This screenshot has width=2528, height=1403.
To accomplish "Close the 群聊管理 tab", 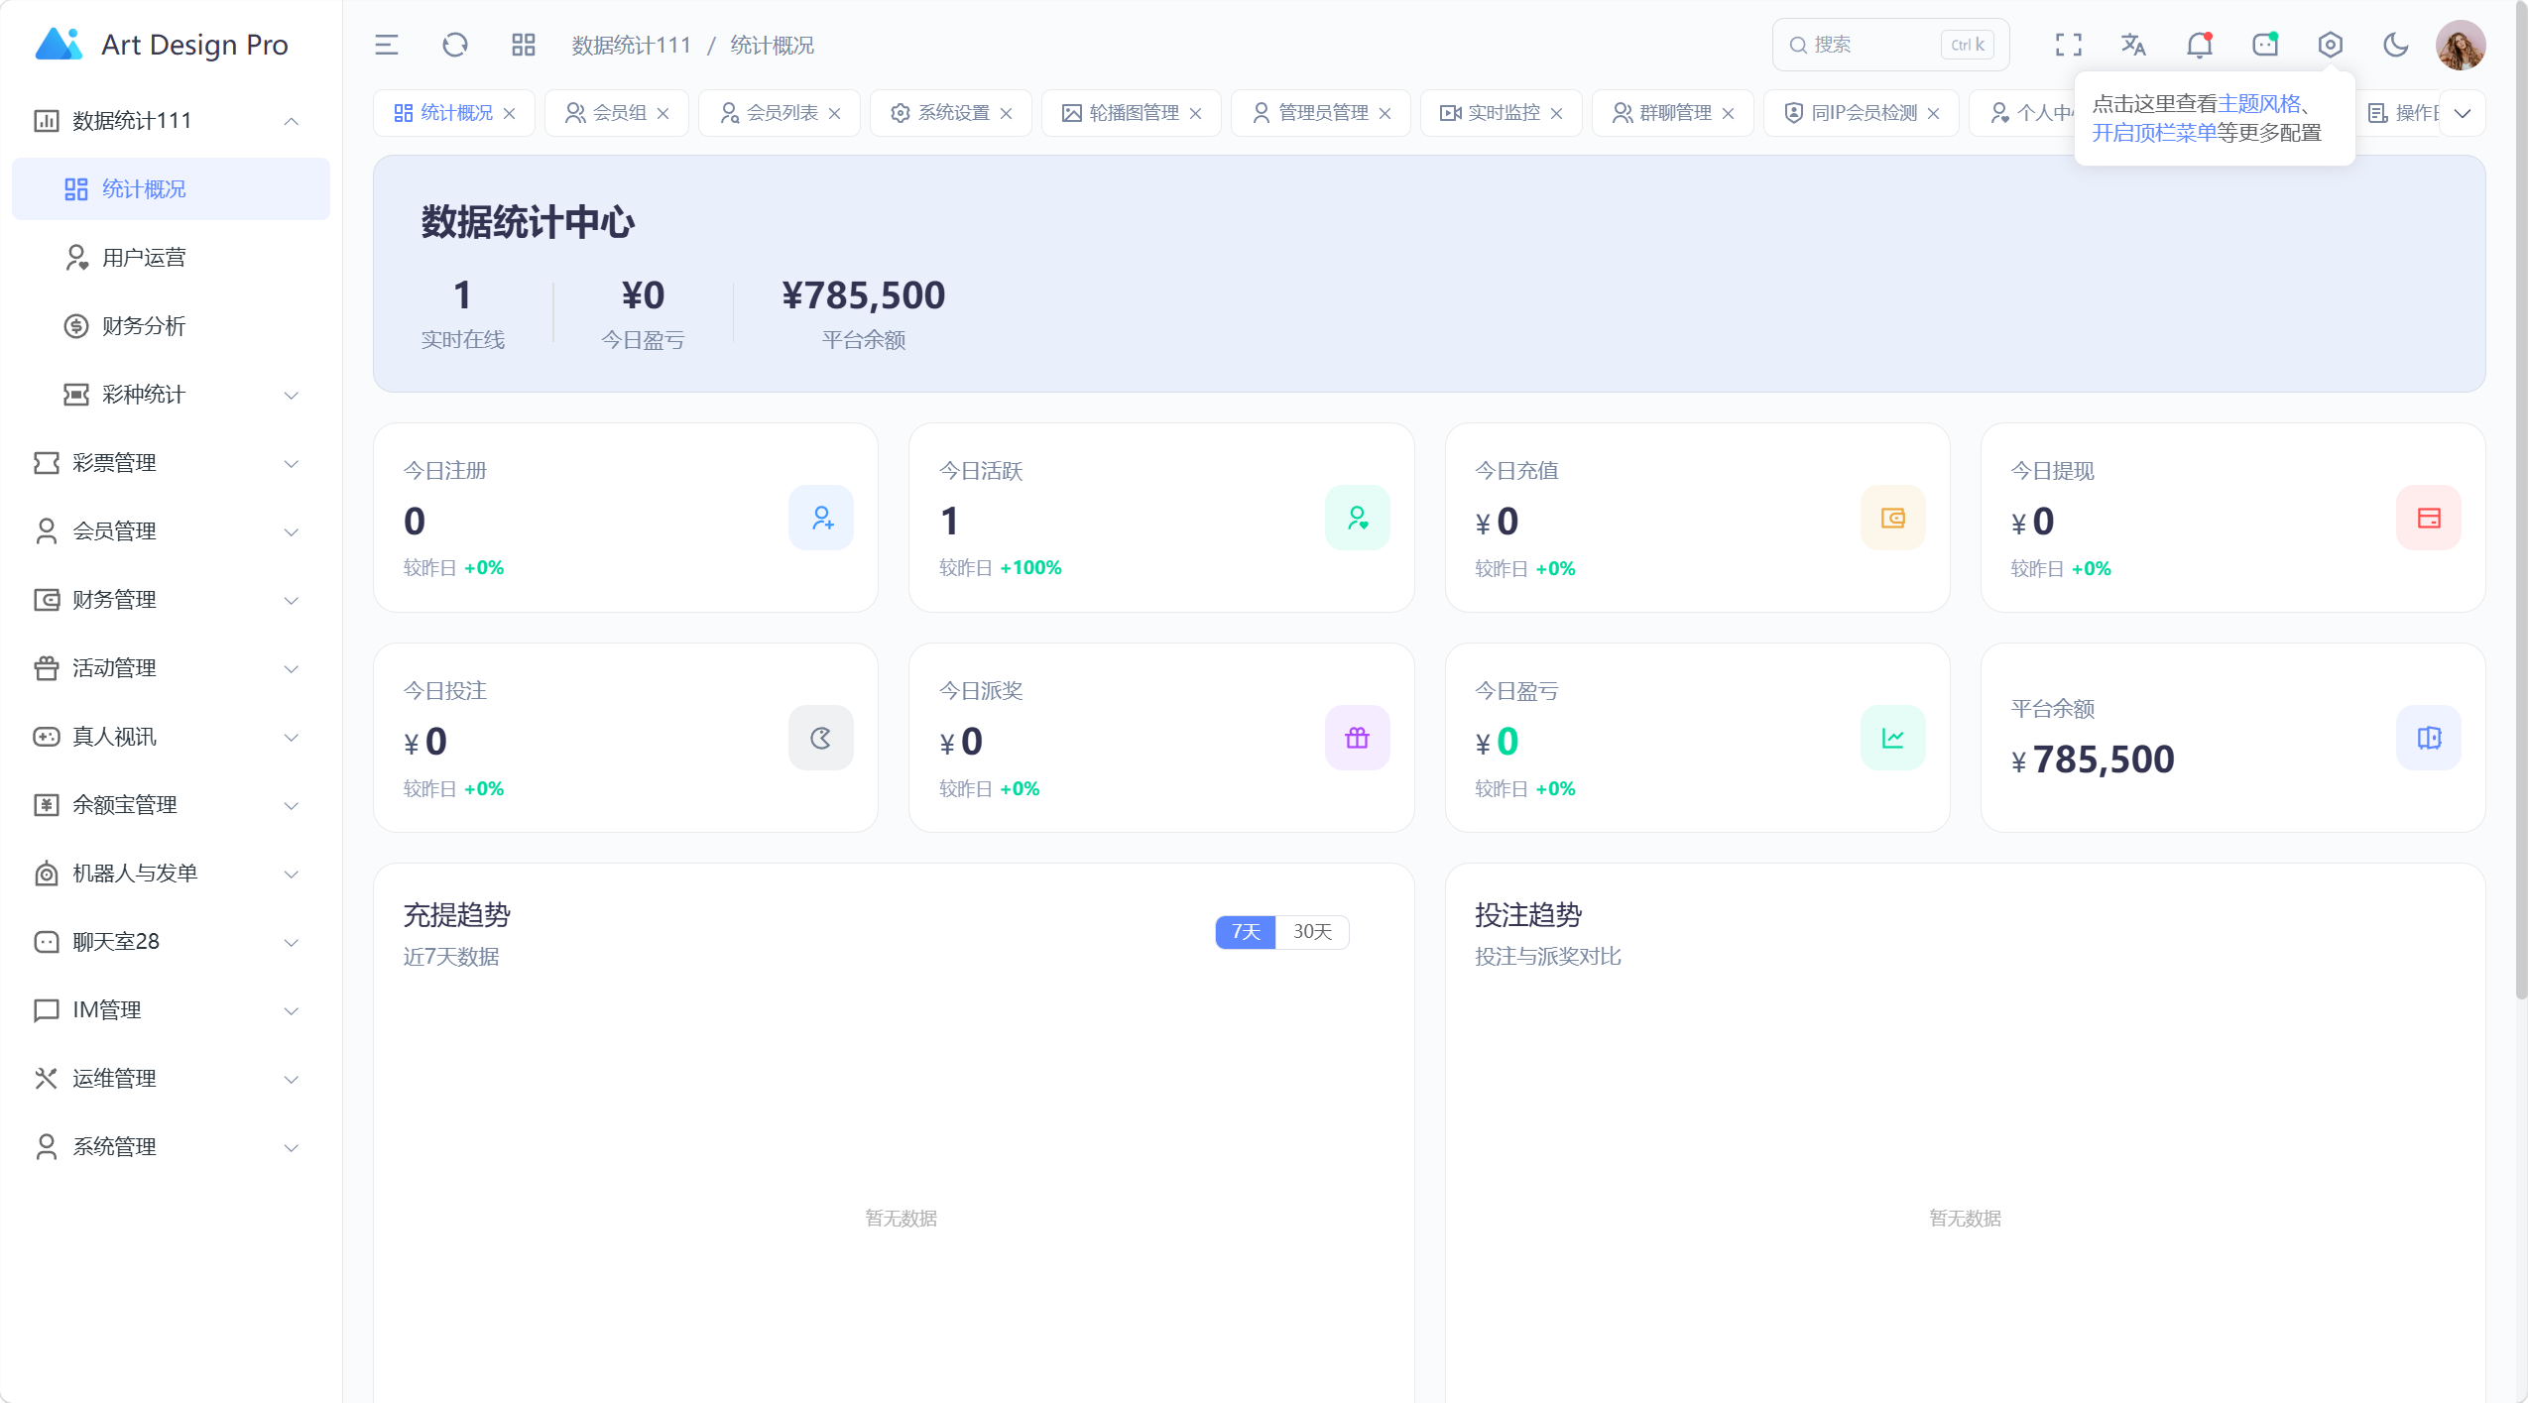I will (1729, 113).
